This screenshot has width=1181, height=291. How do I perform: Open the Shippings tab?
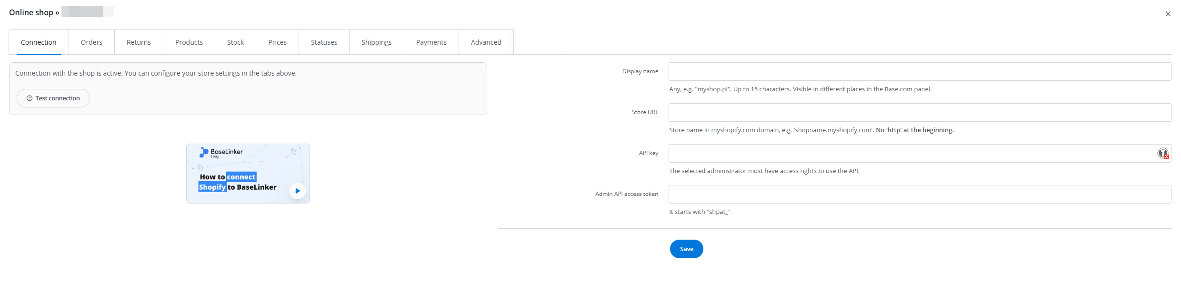[376, 42]
